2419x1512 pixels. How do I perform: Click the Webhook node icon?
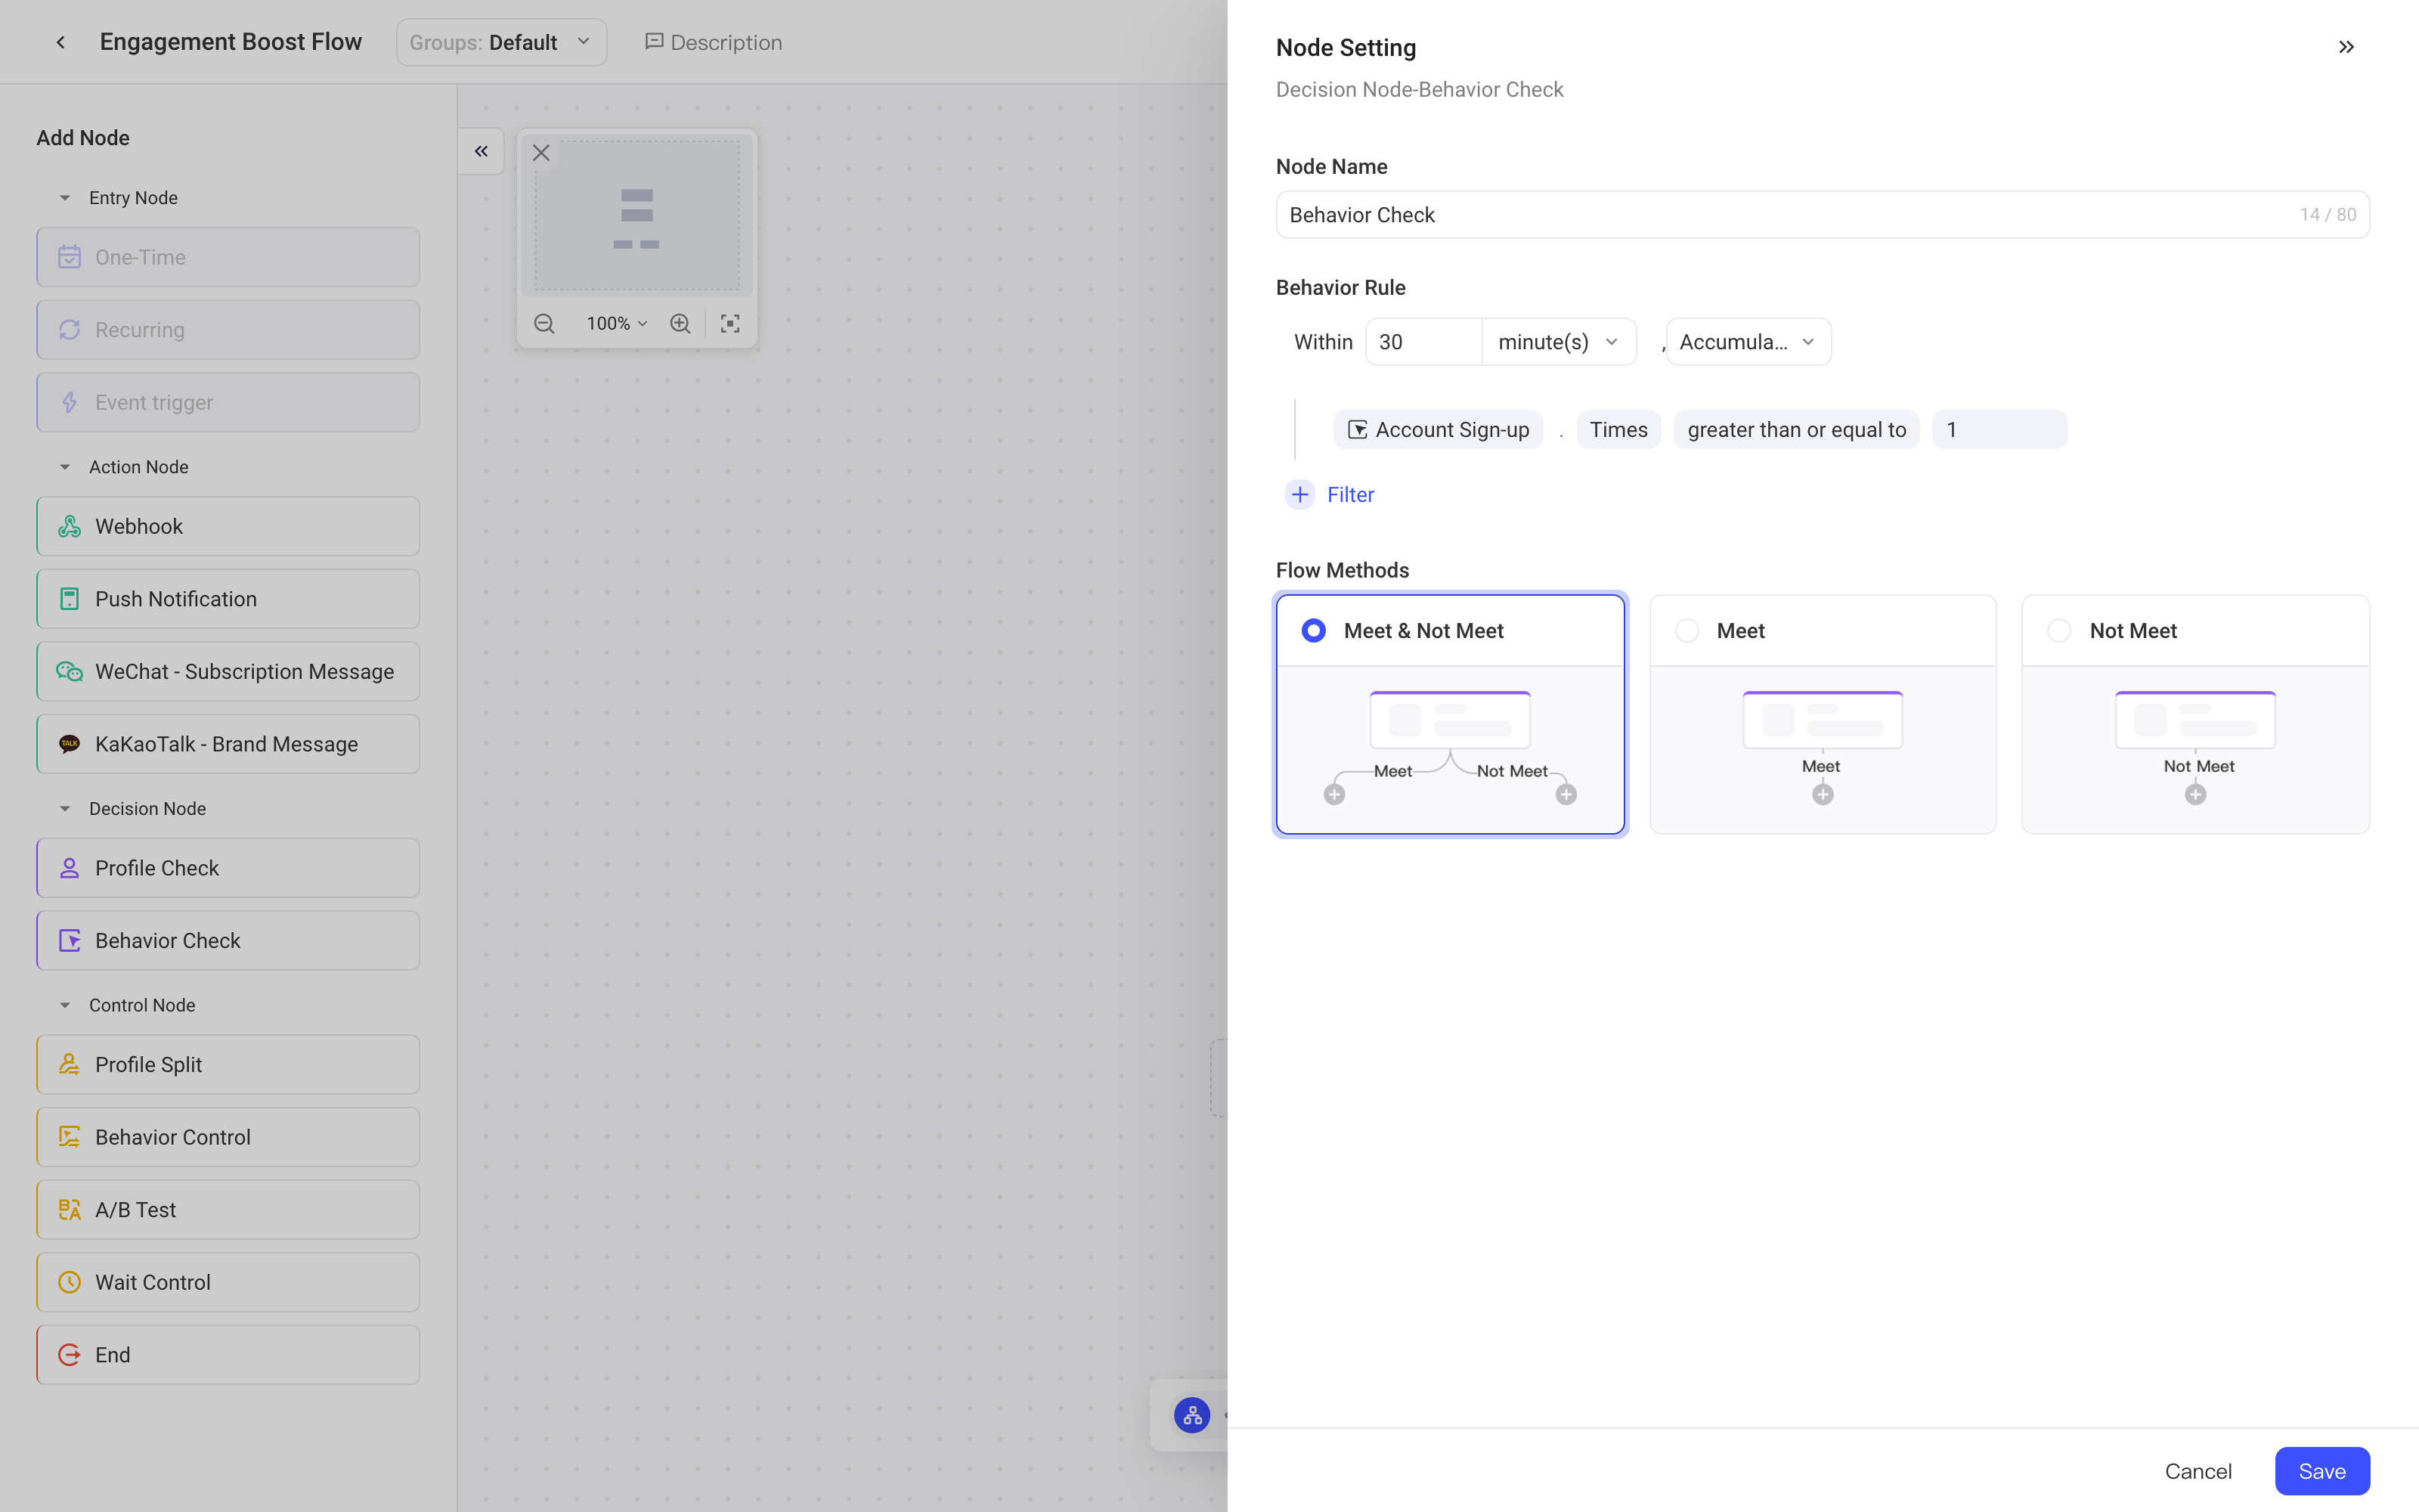[69, 526]
